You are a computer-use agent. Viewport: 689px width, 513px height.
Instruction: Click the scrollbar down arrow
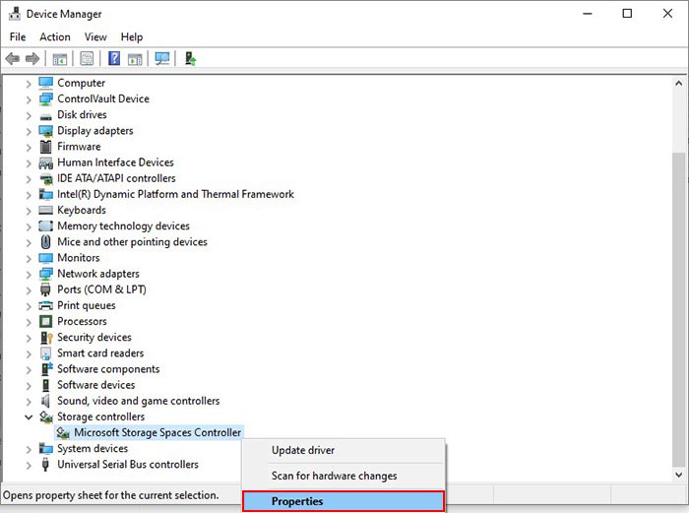(x=678, y=475)
